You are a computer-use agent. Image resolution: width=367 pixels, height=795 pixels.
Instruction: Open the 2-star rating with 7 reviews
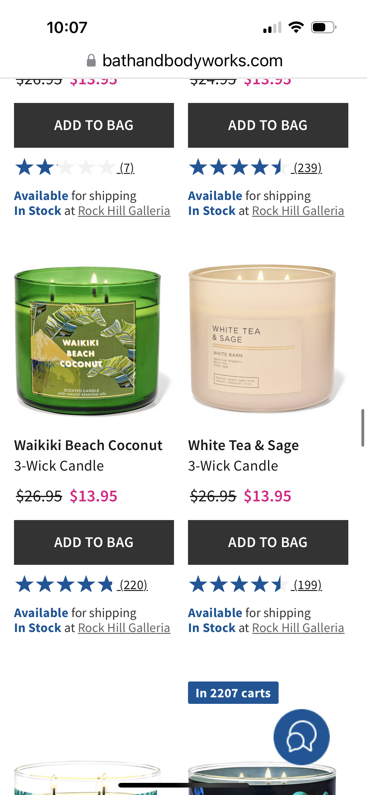coord(75,168)
